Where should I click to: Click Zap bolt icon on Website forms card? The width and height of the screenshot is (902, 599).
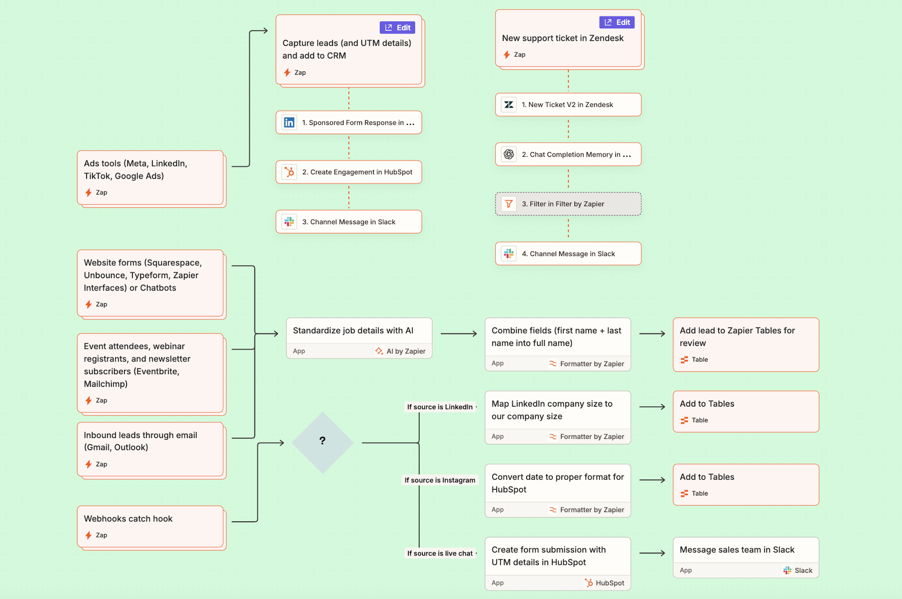click(89, 304)
